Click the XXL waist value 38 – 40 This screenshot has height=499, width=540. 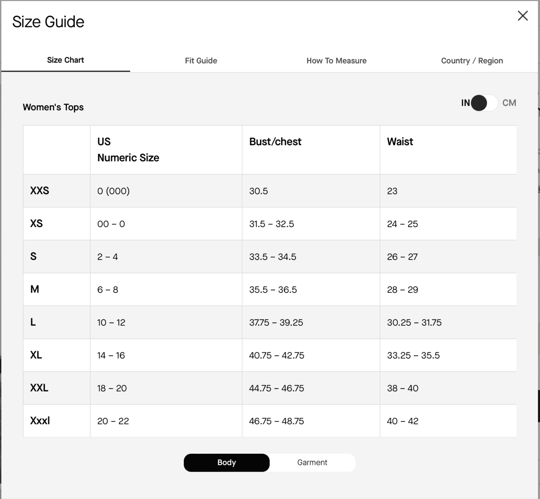(403, 388)
